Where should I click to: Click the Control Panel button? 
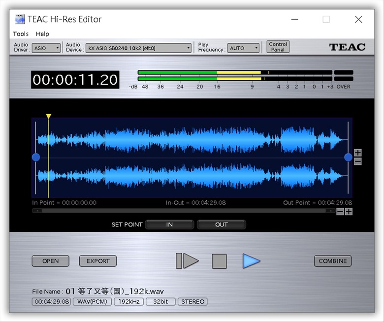[278, 47]
